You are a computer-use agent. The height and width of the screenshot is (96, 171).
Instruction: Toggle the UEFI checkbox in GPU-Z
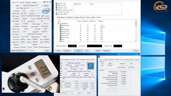(46, 16)
